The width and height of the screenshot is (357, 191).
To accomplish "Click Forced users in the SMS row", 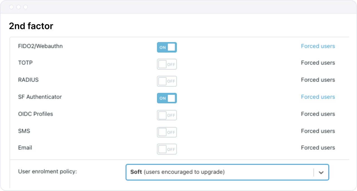I will [x=318, y=131].
